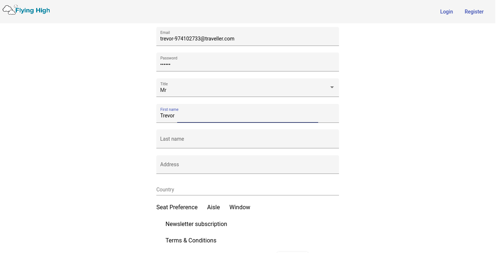This screenshot has height=253, width=499.
Task: Click the Address input field
Action: [x=247, y=164]
